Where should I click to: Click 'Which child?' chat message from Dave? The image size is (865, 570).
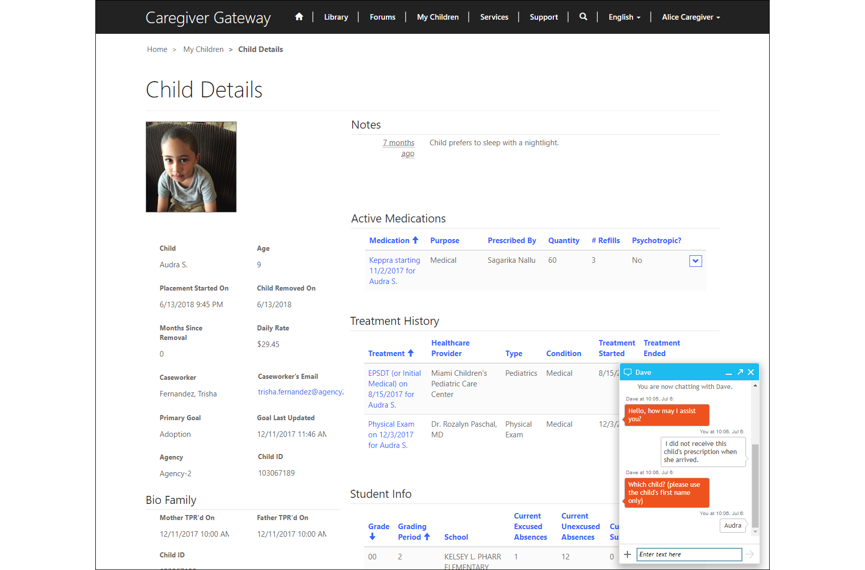pos(667,493)
